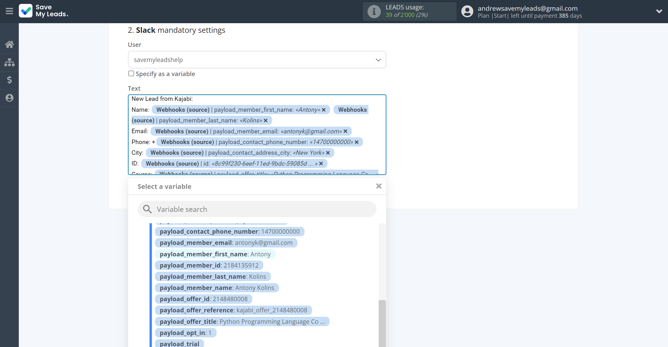
Task: Select payload_member_email variable
Action: [226, 243]
